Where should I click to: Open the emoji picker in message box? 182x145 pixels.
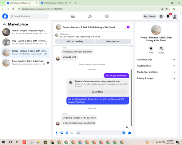(x=124, y=133)
